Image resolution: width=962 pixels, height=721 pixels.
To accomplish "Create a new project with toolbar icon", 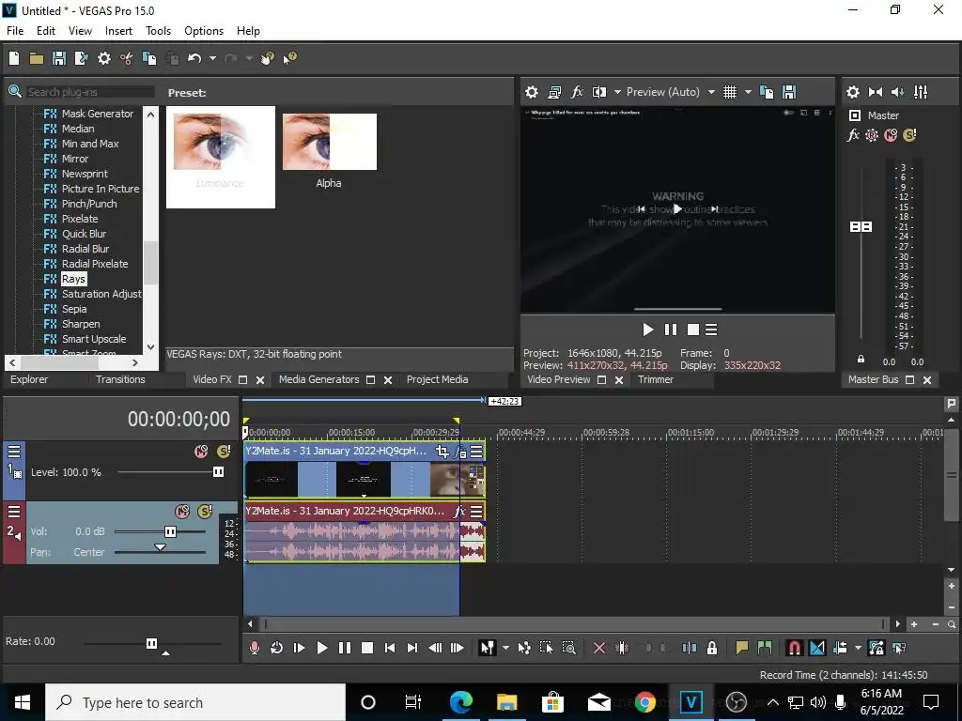I will (14, 58).
